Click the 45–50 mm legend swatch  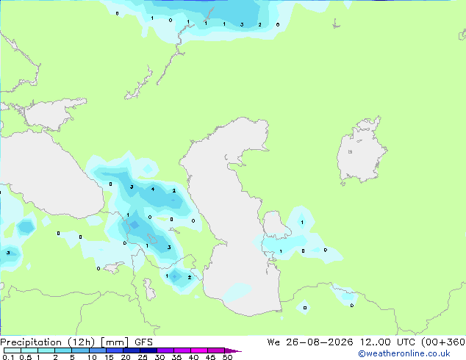[x=216, y=350]
